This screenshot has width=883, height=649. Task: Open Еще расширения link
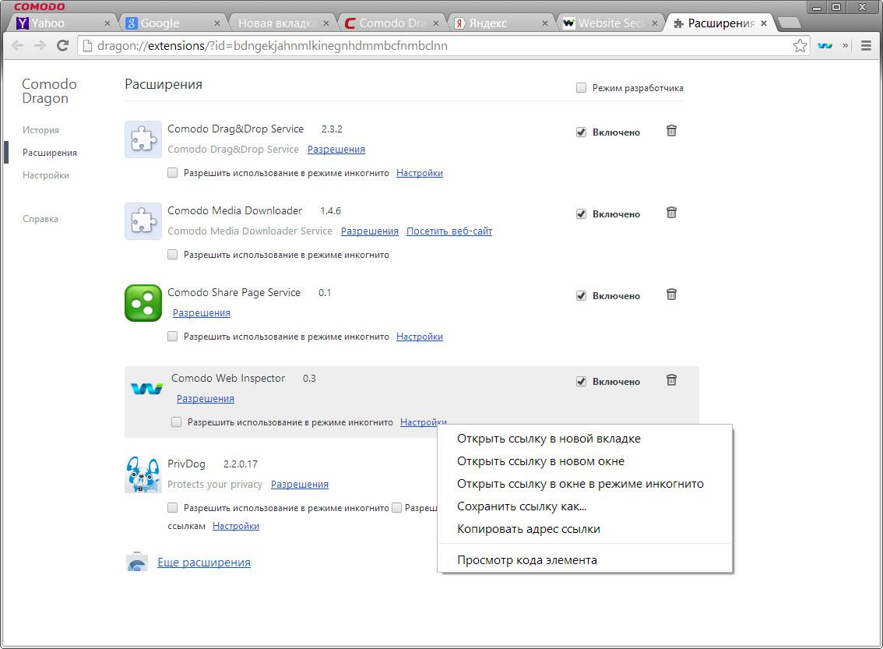point(204,563)
